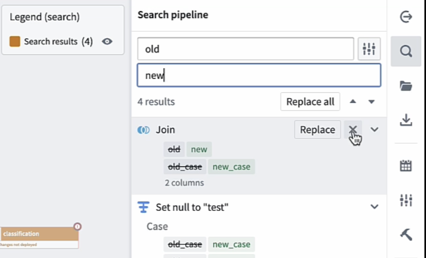Collapse the Join result chevron
The width and height of the screenshot is (426, 258).
click(374, 129)
